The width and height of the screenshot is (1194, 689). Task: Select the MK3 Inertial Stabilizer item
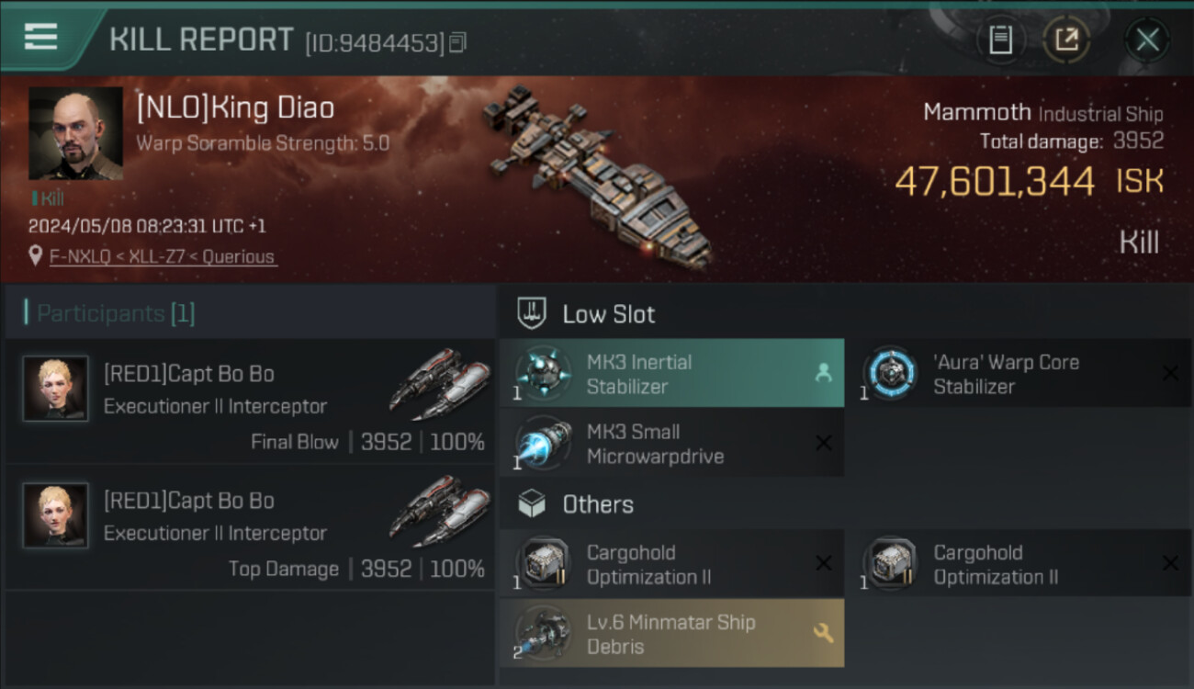(671, 373)
